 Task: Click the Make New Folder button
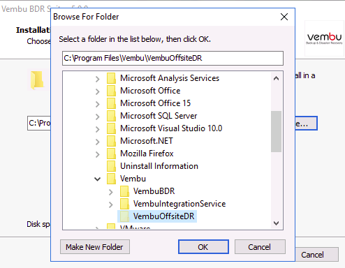[x=95, y=247]
